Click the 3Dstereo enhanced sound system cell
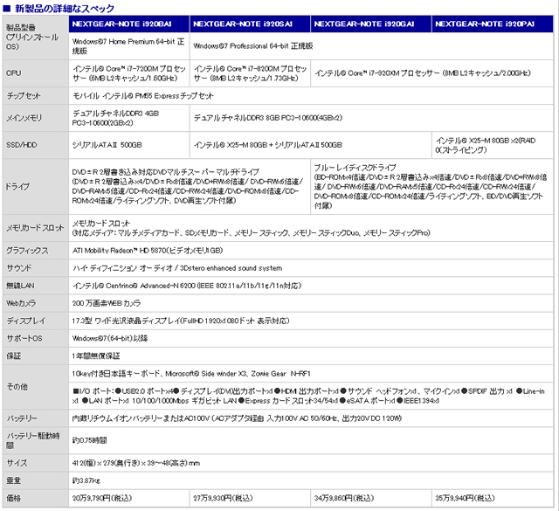 click(x=311, y=268)
